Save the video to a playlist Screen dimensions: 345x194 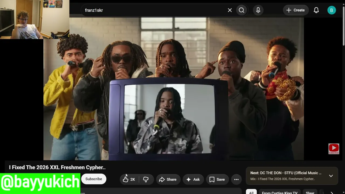coord(217,179)
